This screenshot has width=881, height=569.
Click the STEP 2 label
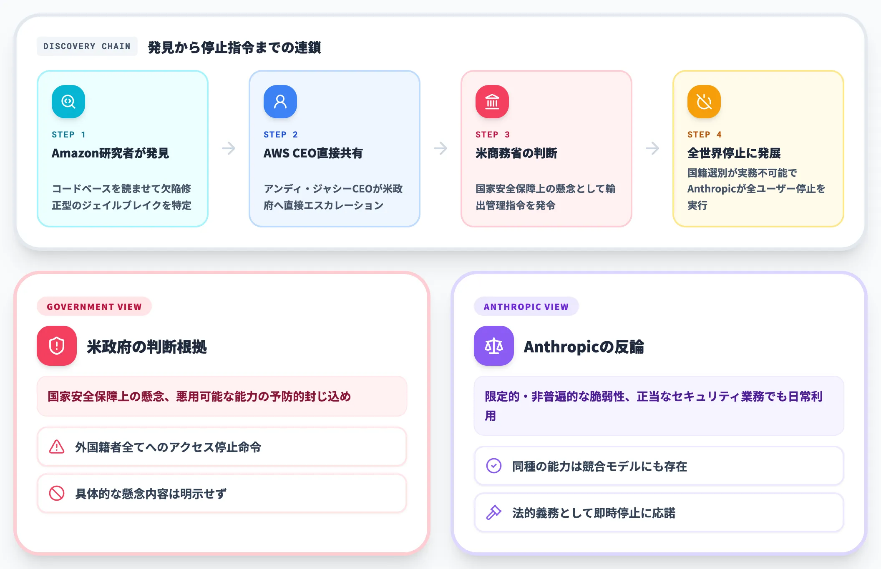point(281,135)
